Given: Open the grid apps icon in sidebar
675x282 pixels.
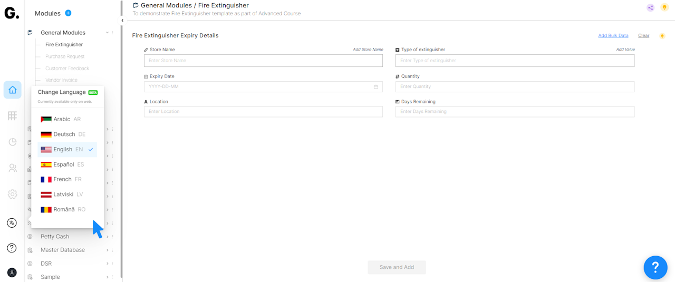Looking at the screenshot, I should pos(12,116).
